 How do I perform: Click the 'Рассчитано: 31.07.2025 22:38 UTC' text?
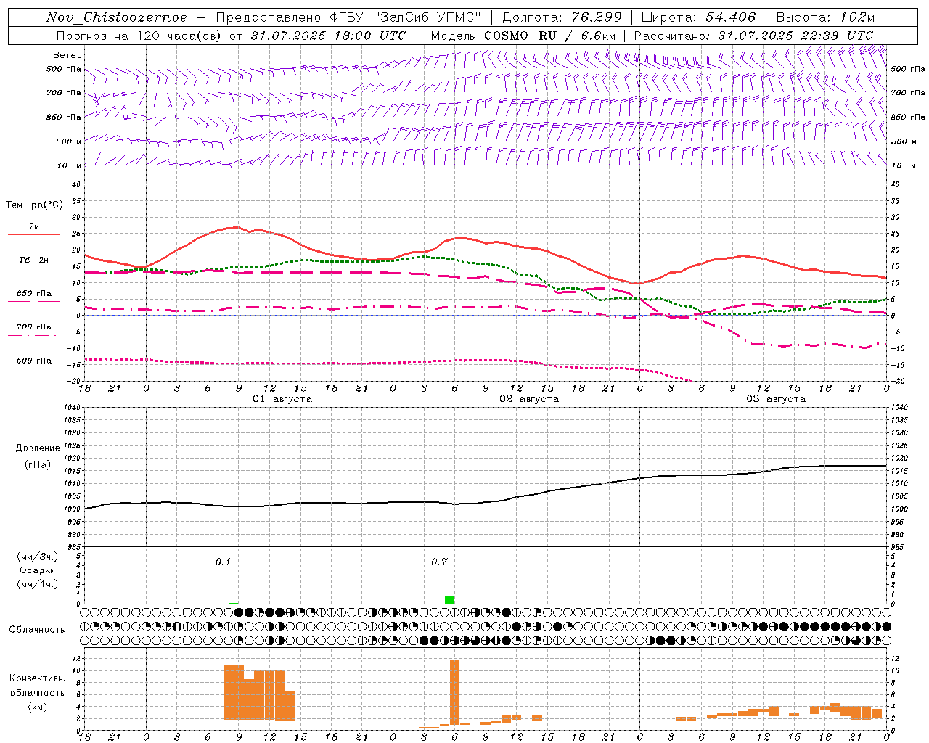point(753,36)
